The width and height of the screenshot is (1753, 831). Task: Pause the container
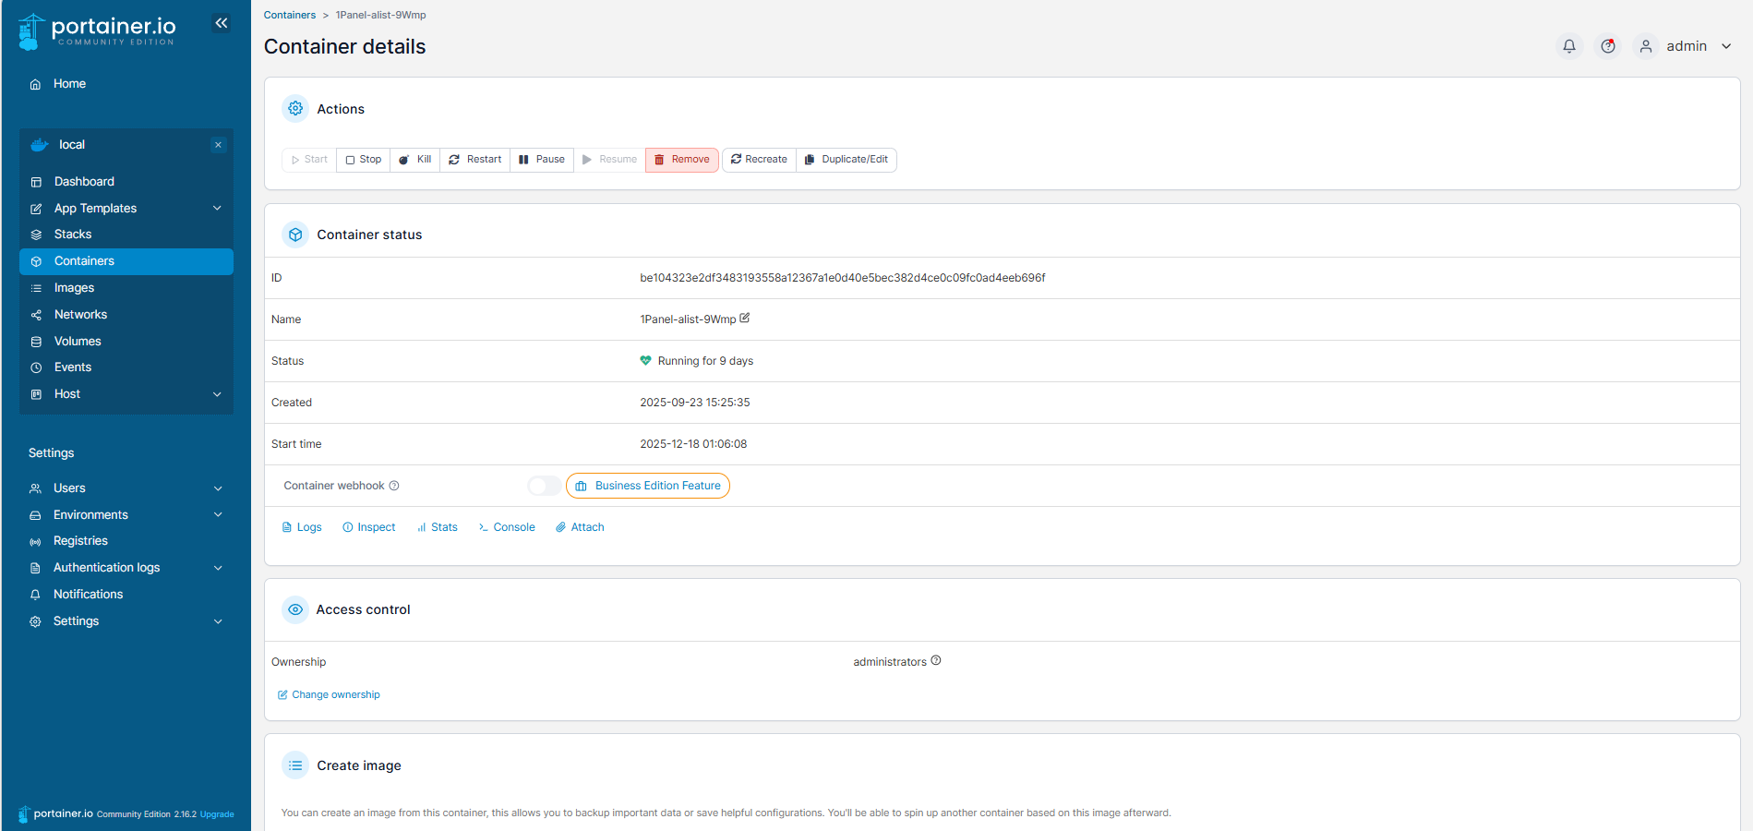pyautogui.click(x=542, y=160)
